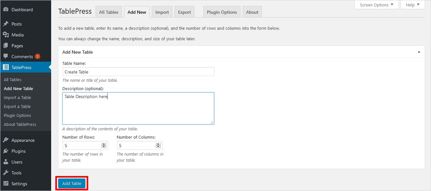The width and height of the screenshot is (431, 191).
Task: Click the Pages icon in sidebar
Action: click(6, 46)
